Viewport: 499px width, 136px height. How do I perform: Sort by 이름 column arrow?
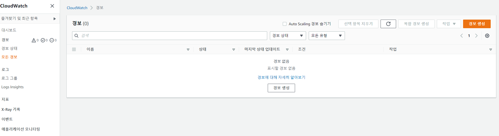[x=188, y=50]
